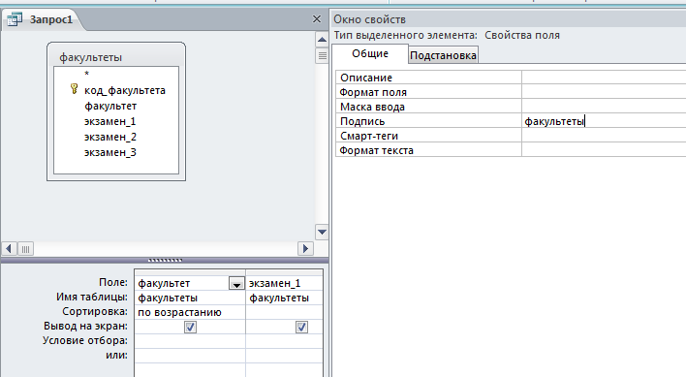Select код_факультета field in table list
Viewport: 686px width, 377px height.
125,90
